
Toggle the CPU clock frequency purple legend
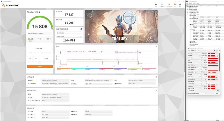120,69
